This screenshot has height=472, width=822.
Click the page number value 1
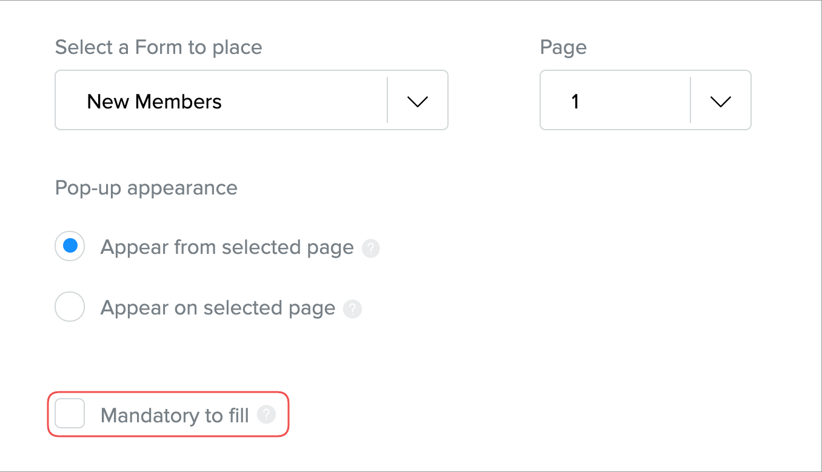[x=575, y=101]
